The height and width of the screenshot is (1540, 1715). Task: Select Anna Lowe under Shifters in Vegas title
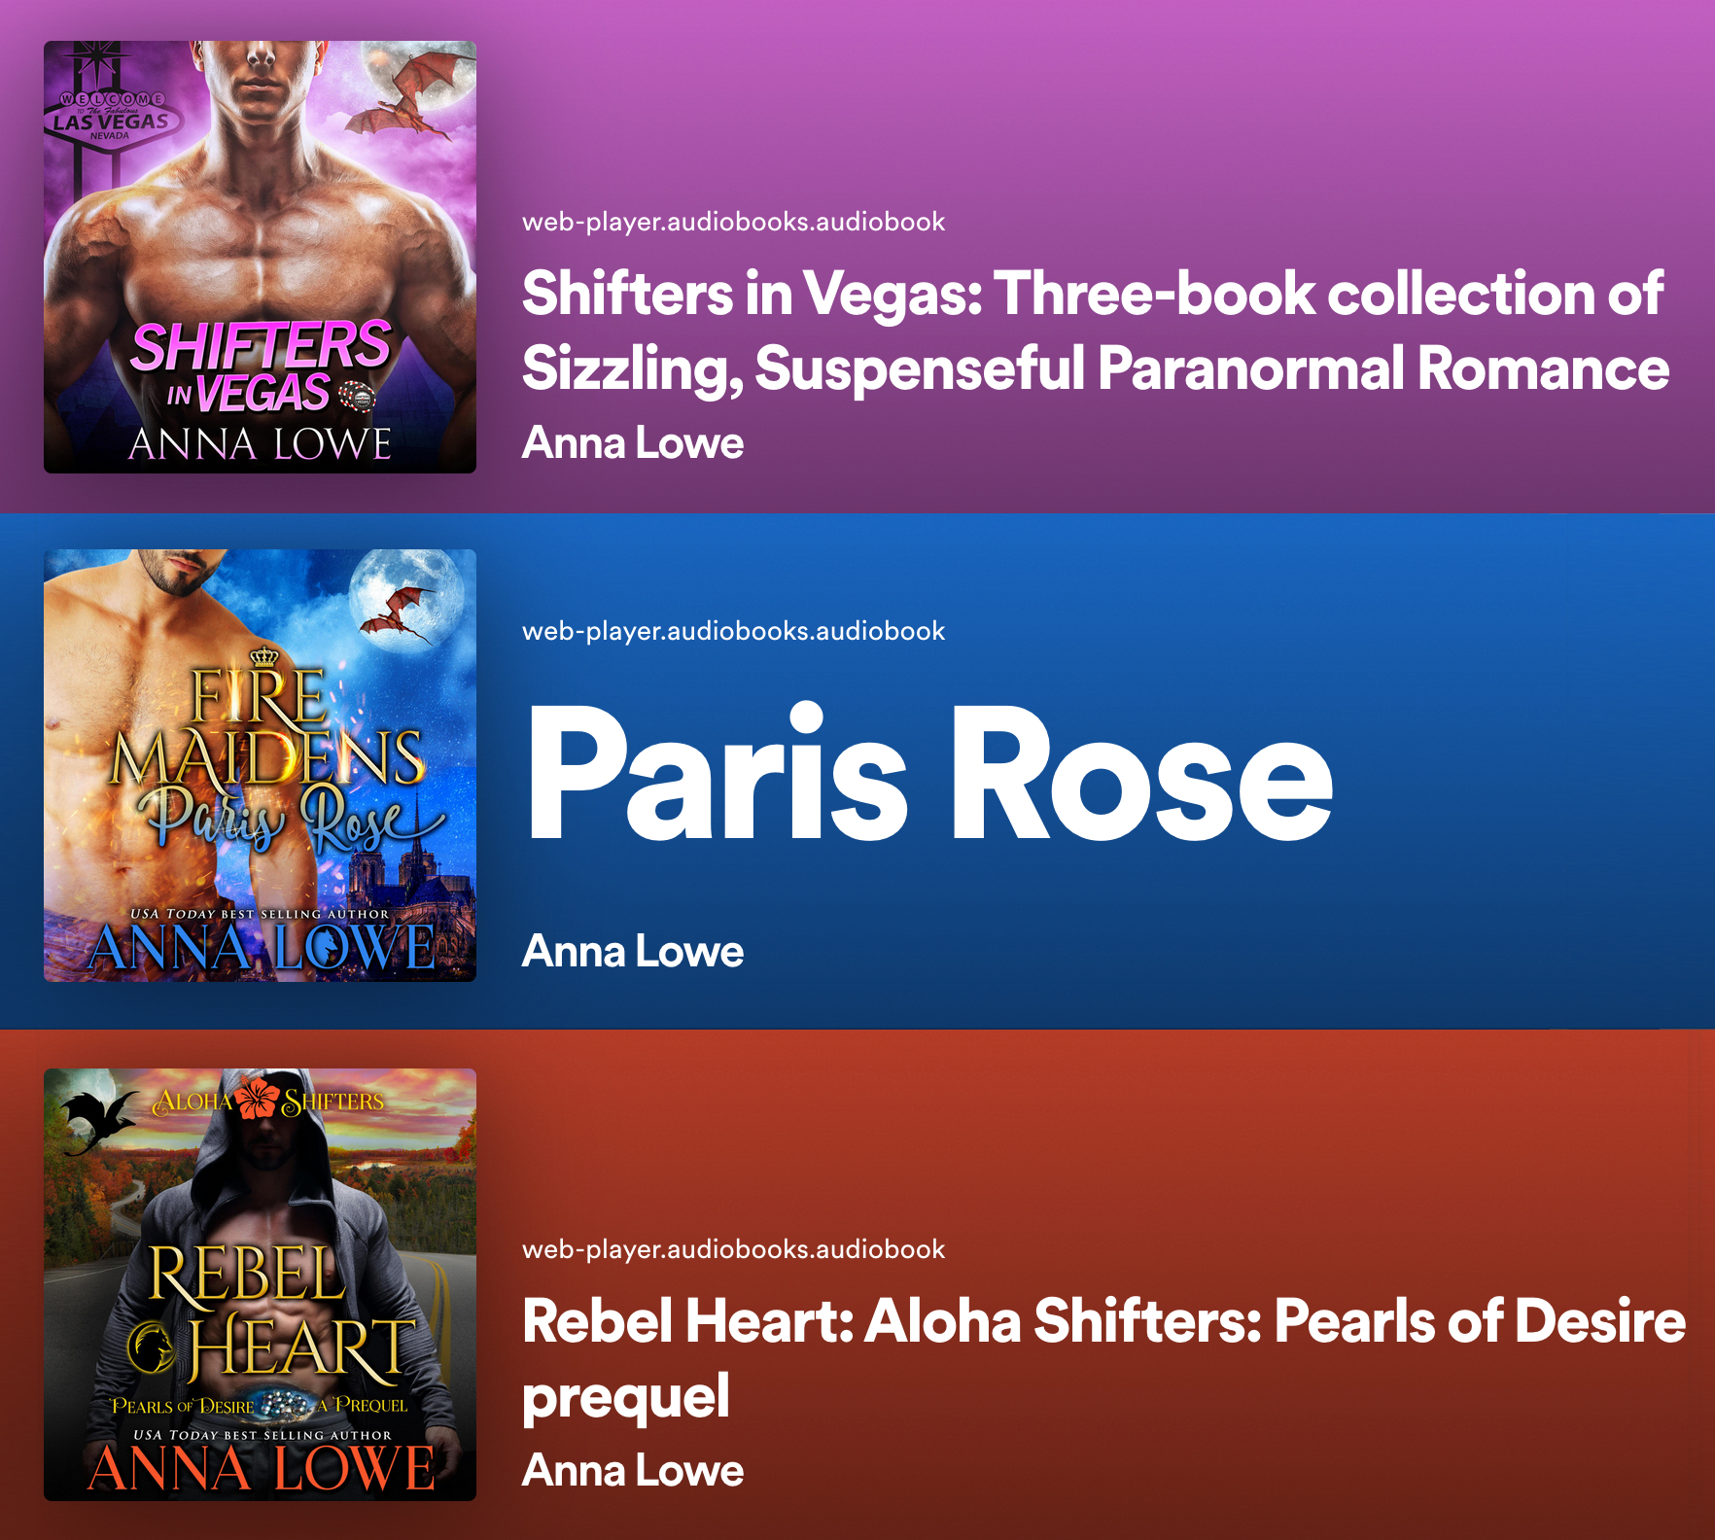[633, 443]
